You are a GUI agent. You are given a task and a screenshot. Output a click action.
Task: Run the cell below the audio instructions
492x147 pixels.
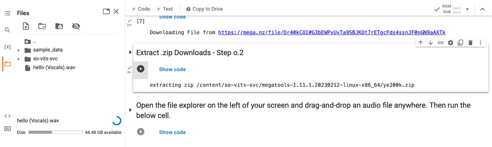click(141, 132)
